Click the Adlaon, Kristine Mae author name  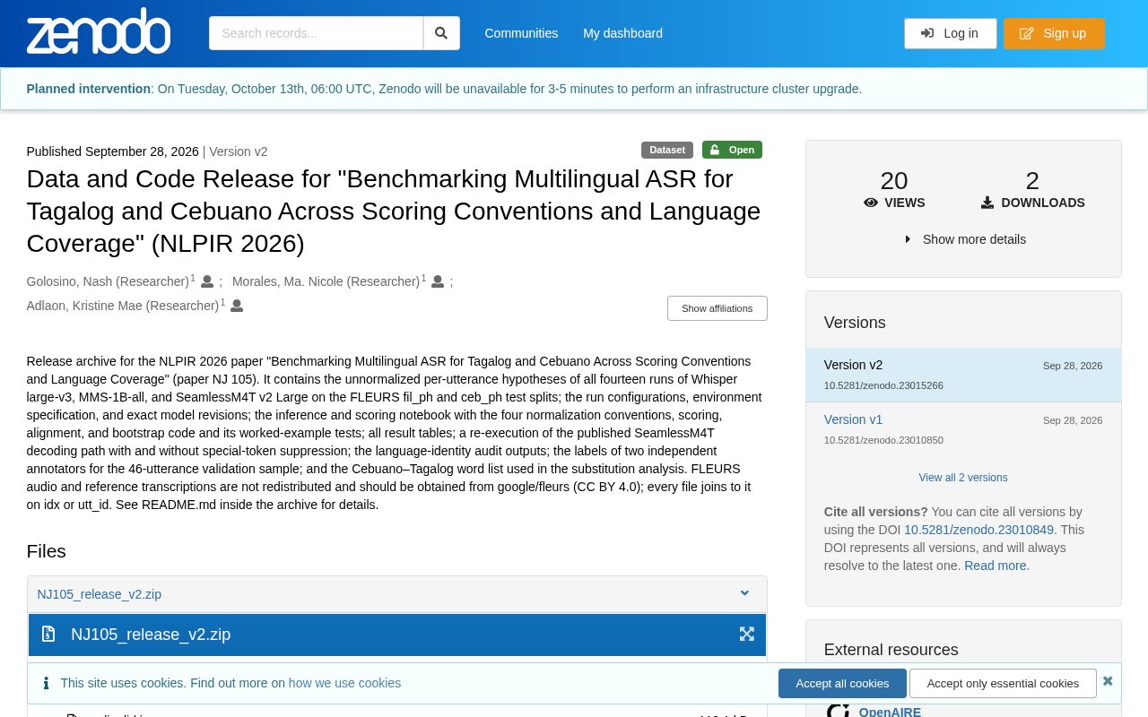(123, 306)
